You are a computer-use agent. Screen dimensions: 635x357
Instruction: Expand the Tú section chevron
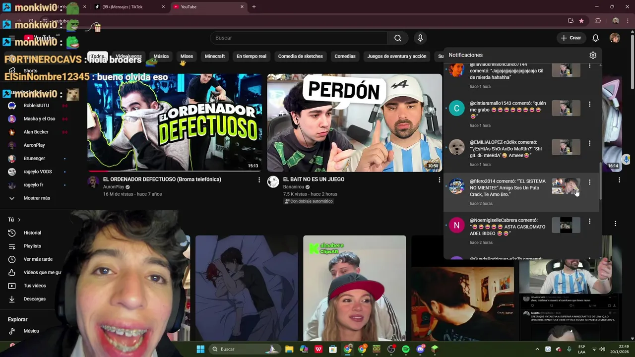tap(19, 220)
